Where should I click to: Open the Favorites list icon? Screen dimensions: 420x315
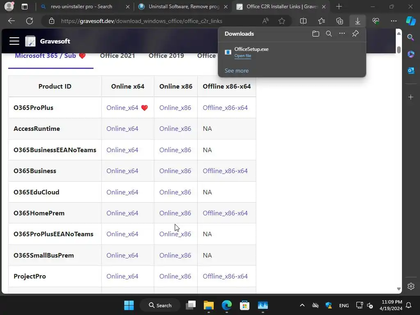pyautogui.click(x=322, y=21)
